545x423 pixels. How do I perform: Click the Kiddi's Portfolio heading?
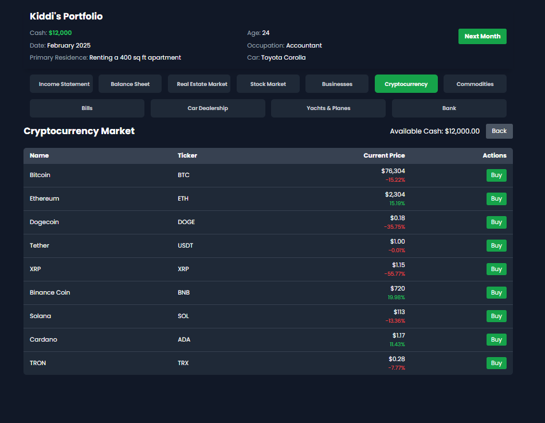pyautogui.click(x=66, y=17)
